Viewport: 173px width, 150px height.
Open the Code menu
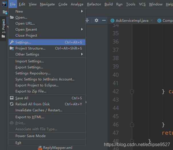pyautogui.click(x=63, y=4)
